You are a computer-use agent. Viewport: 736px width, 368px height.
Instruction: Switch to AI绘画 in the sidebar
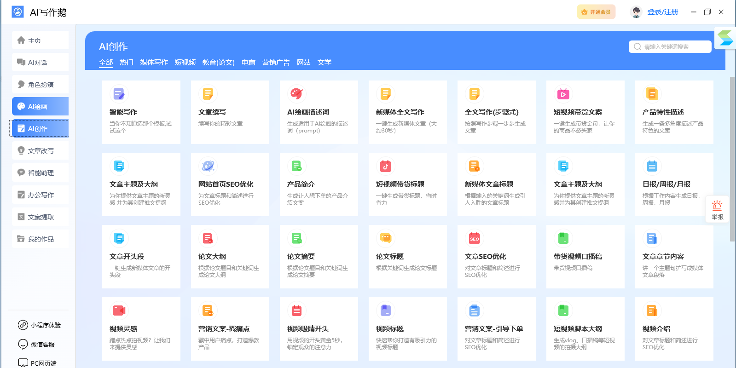click(40, 107)
